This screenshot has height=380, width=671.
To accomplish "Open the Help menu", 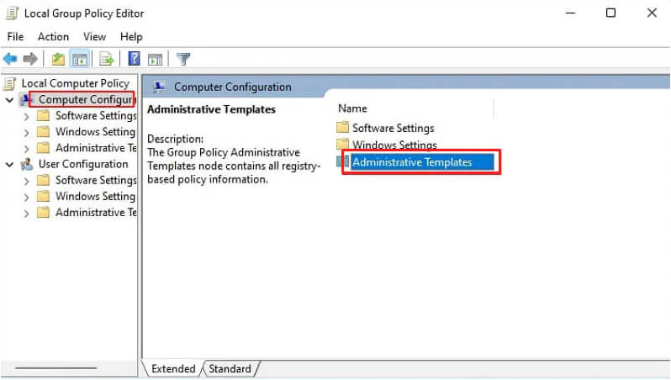I will click(131, 37).
